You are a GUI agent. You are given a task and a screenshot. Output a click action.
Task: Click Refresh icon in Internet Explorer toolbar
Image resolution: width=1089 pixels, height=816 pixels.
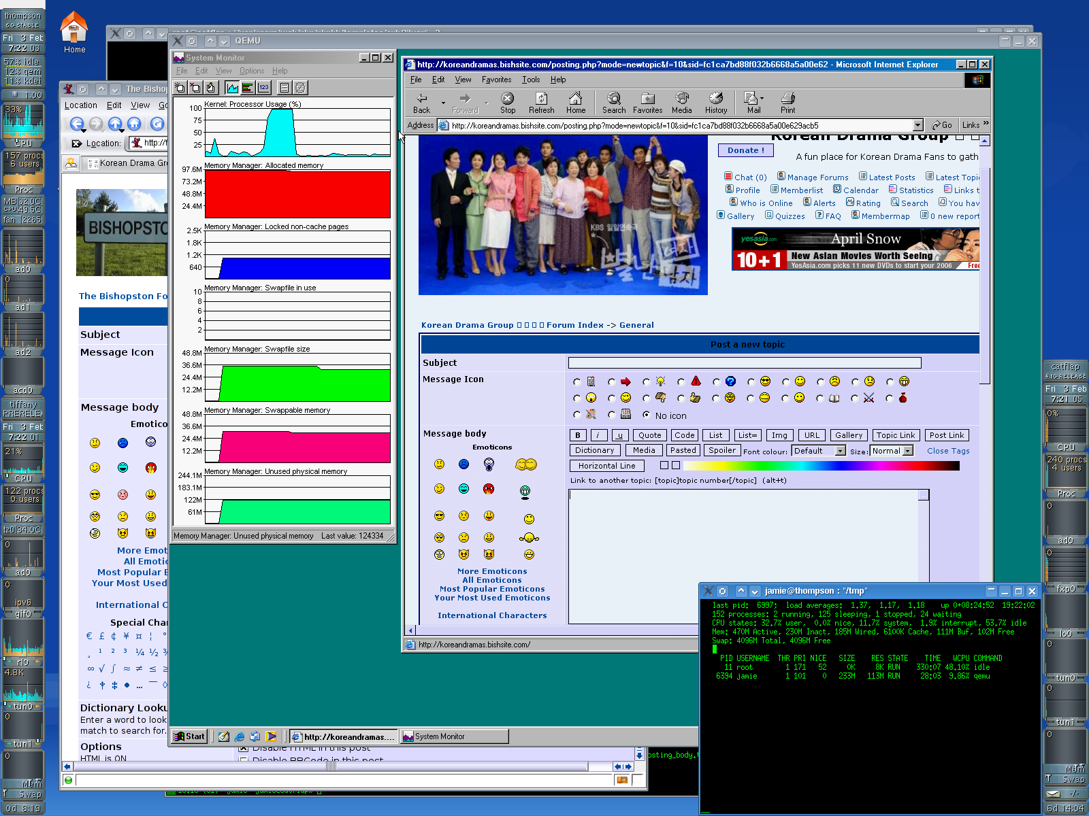541,103
